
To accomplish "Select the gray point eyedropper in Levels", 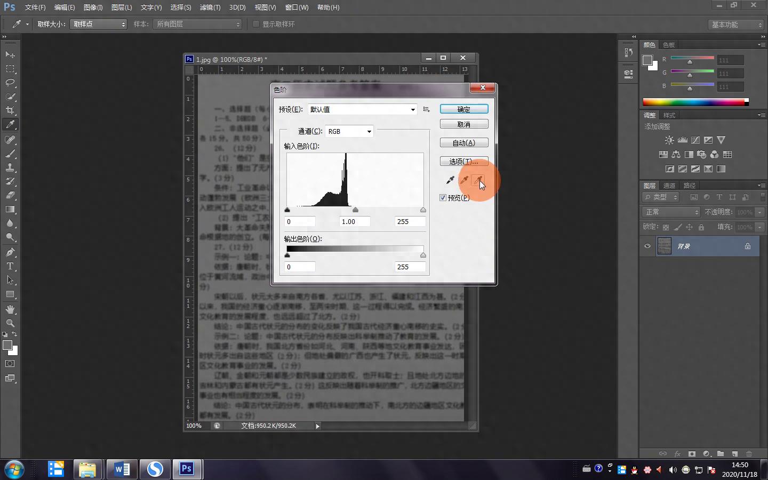I will (x=465, y=180).
